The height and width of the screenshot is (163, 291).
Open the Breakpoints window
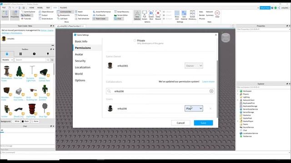click(64, 15)
